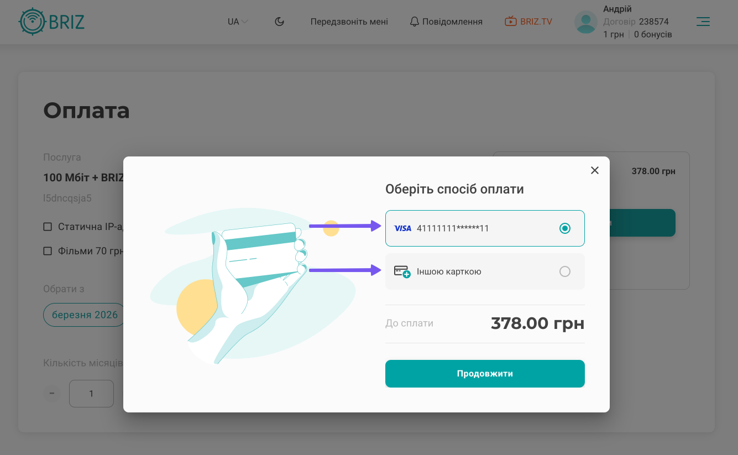Expand the UA language dropdown
This screenshot has width=738, height=455.
point(238,22)
